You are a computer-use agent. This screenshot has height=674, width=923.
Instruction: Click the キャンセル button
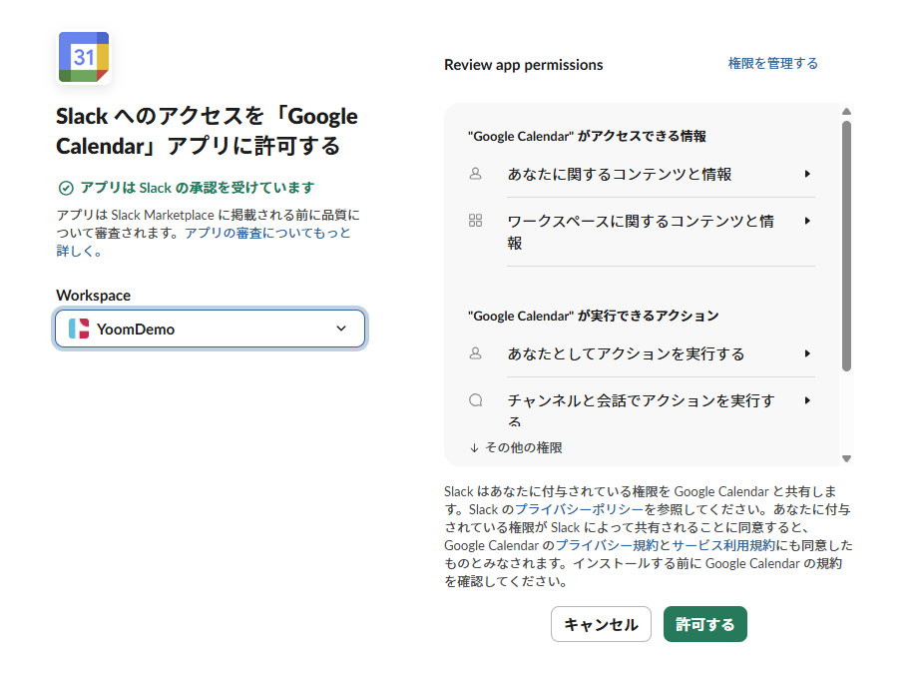[x=601, y=624]
